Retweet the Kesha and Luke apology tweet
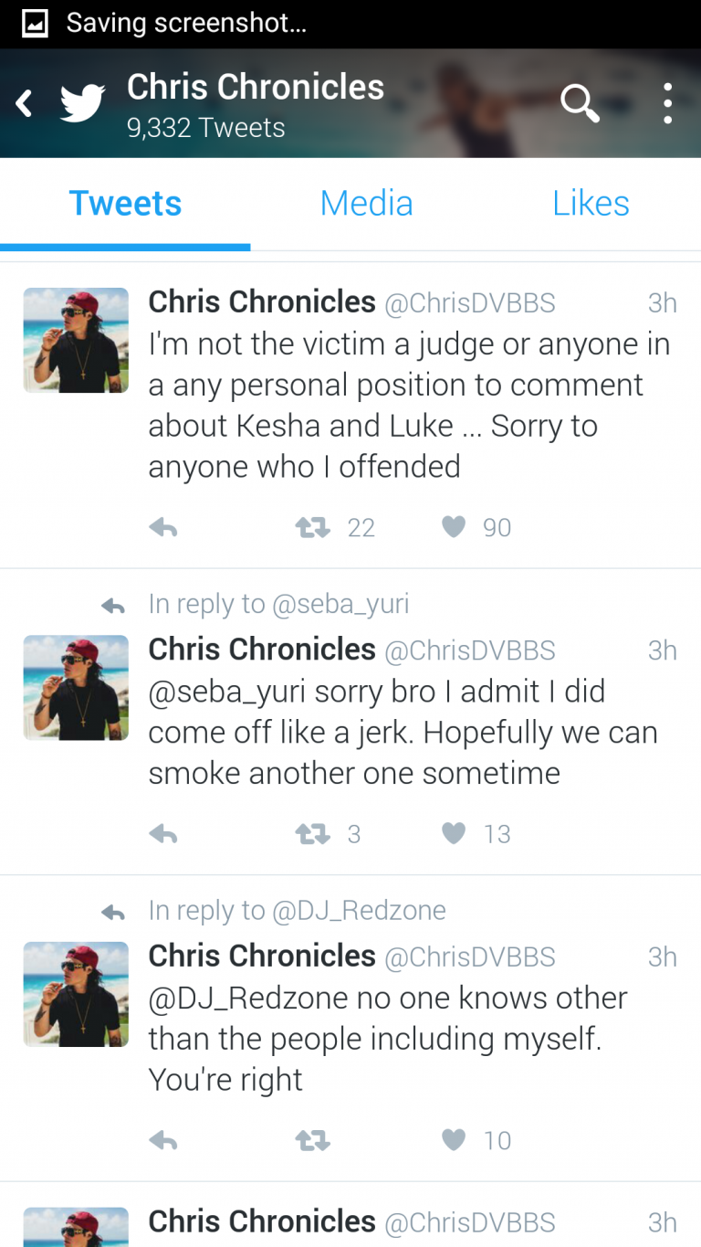This screenshot has height=1247, width=701. pos(312,527)
